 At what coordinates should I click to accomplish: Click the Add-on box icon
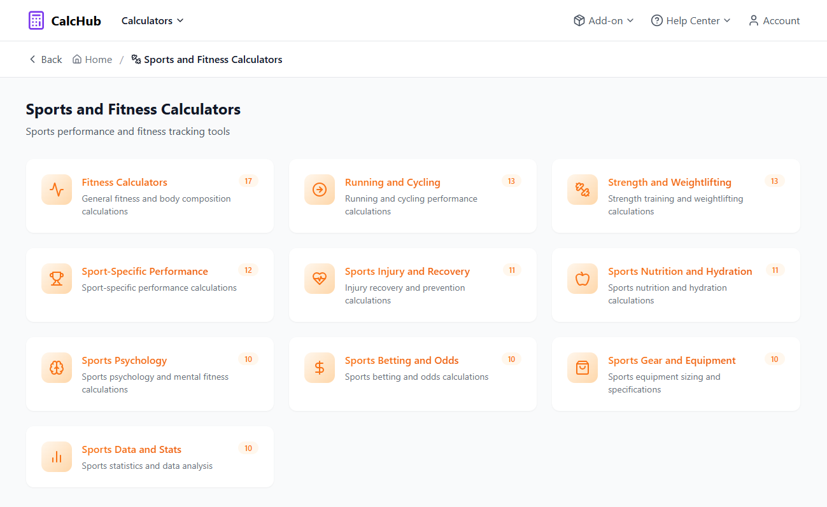point(579,20)
